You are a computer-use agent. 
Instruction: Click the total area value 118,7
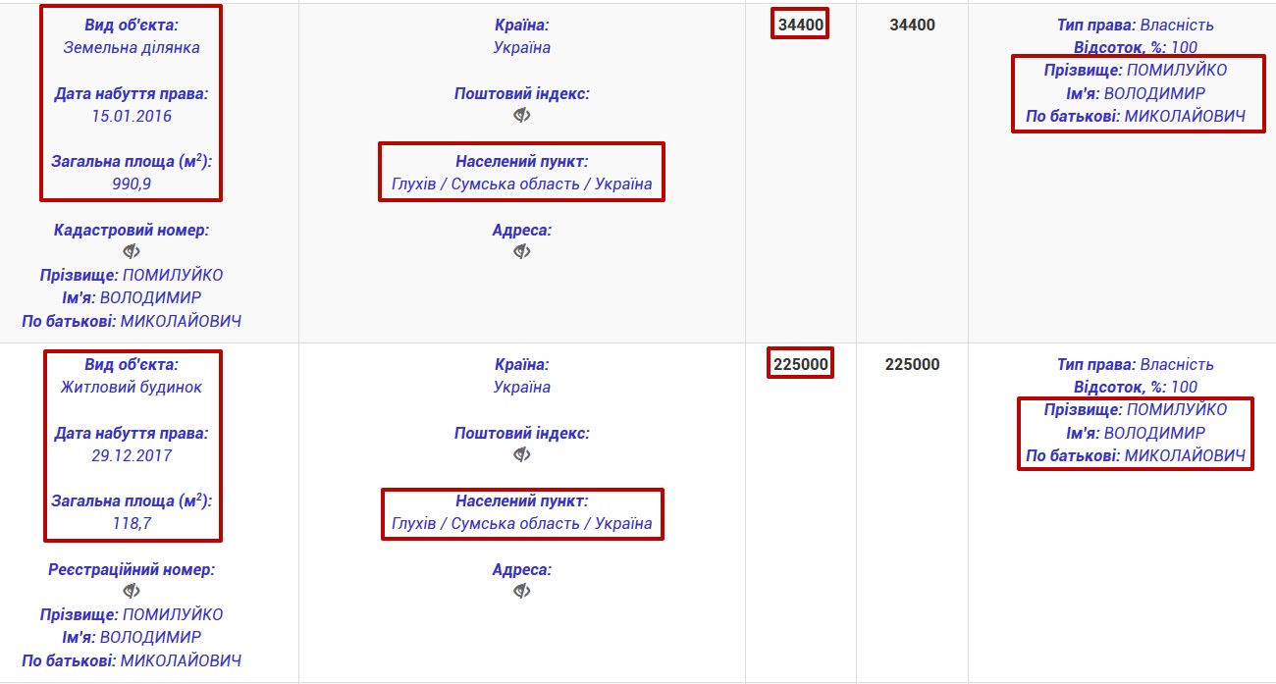coord(132,523)
